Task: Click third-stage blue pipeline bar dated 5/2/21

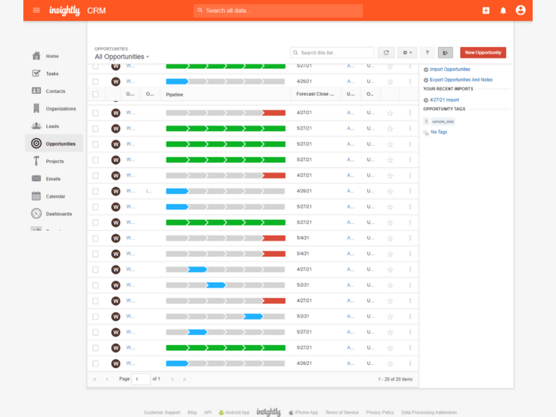Action: click(x=226, y=285)
